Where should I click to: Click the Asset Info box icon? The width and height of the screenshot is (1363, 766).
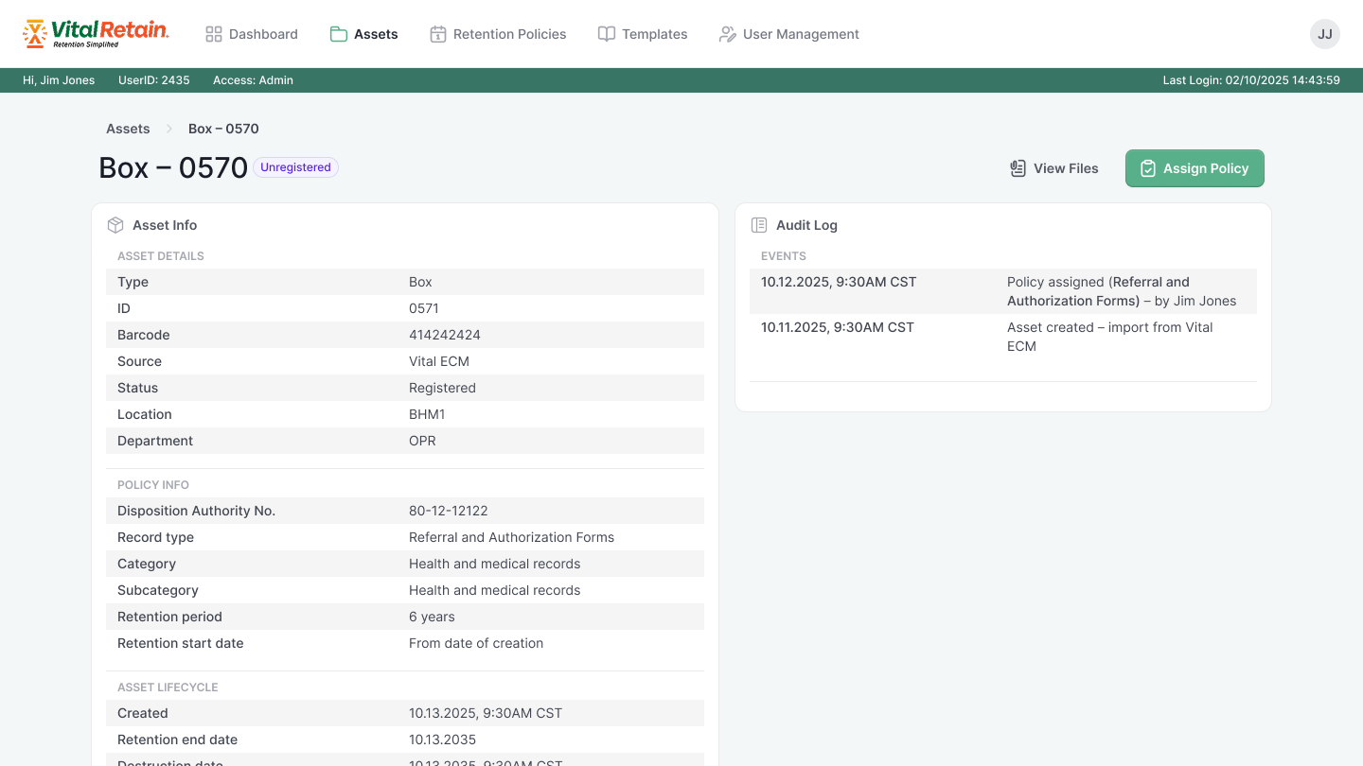pos(115,225)
